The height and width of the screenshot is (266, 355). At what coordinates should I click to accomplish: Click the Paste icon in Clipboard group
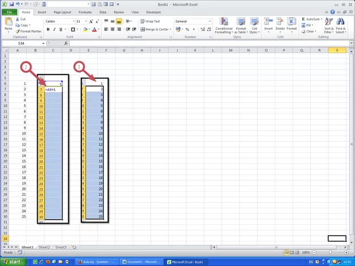point(8,22)
